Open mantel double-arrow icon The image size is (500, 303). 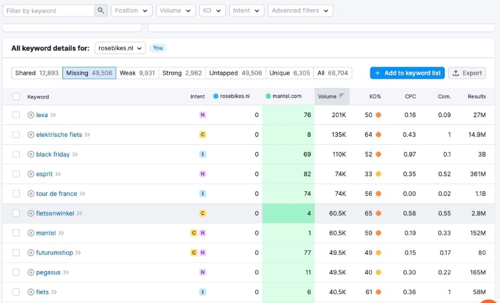61,233
